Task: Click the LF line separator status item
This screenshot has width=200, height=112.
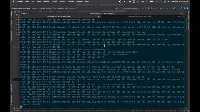Action: point(137,111)
